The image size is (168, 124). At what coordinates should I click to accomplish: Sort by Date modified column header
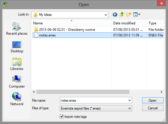tap(129, 23)
